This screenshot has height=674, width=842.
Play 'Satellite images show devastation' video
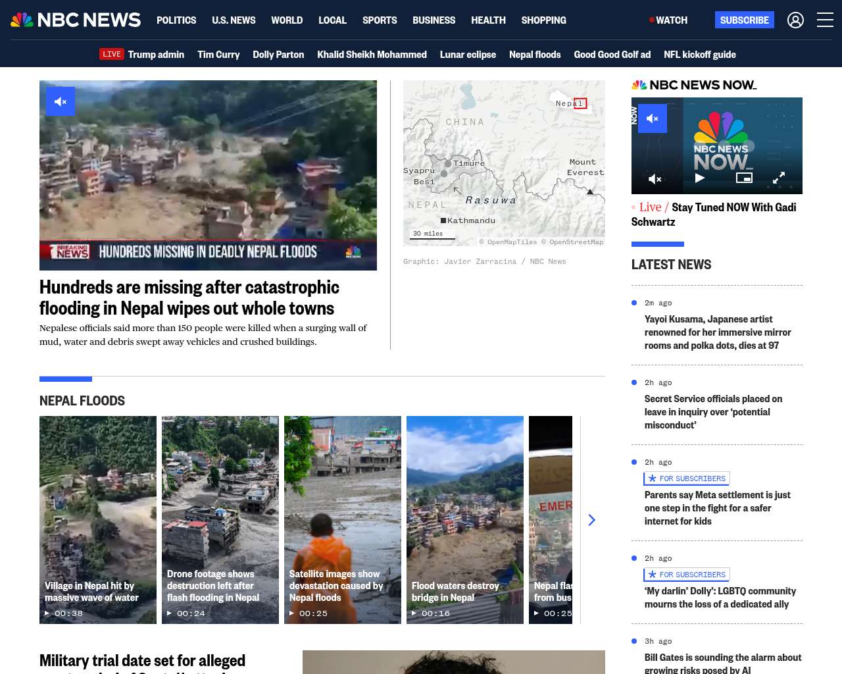click(343, 520)
